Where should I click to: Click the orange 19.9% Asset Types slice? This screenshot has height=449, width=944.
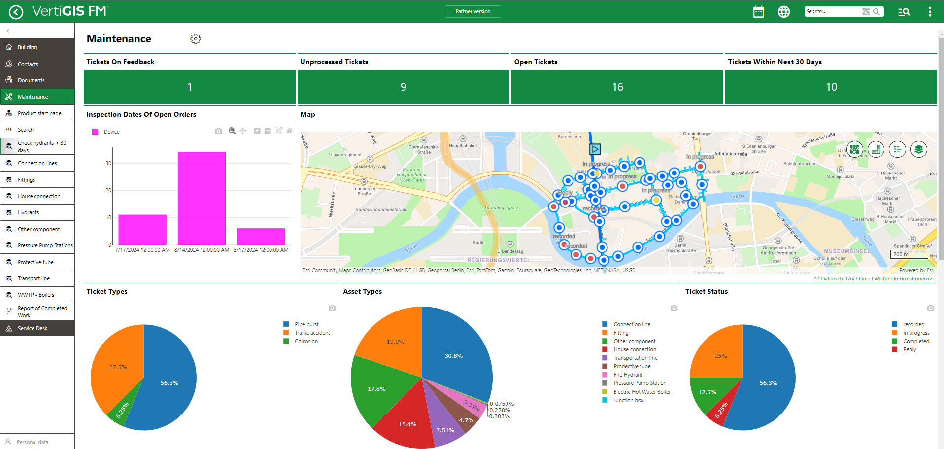(x=395, y=342)
